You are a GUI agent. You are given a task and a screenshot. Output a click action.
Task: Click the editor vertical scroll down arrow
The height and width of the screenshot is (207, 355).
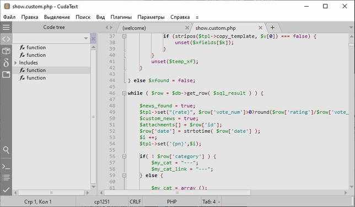click(x=351, y=187)
